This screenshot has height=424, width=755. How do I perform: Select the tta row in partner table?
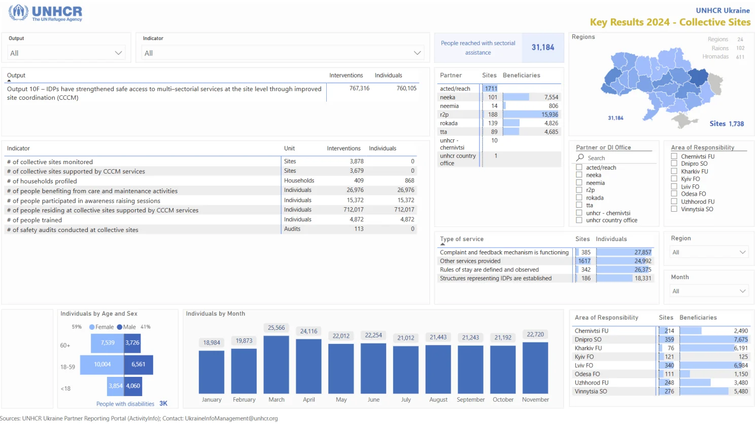click(499, 132)
